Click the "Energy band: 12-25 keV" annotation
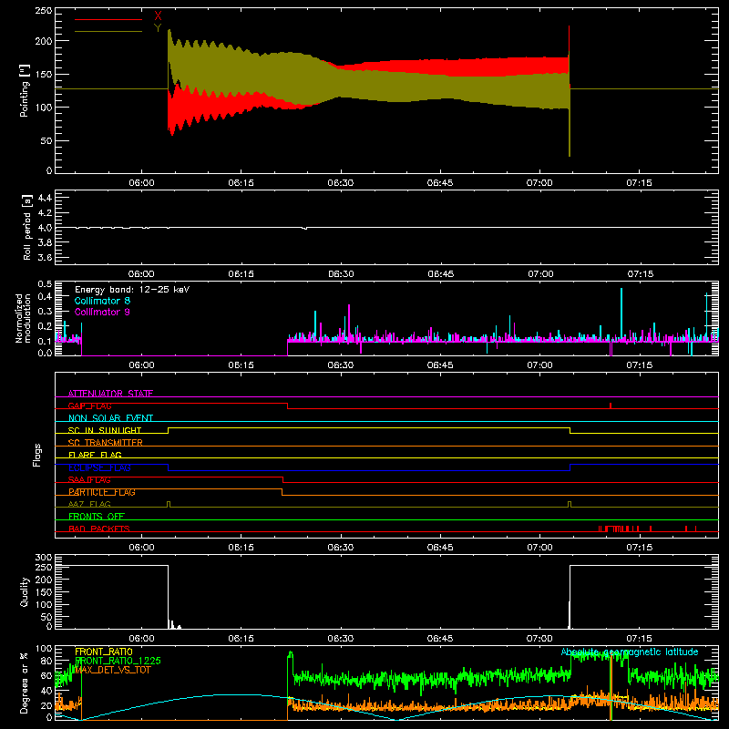 (132, 290)
